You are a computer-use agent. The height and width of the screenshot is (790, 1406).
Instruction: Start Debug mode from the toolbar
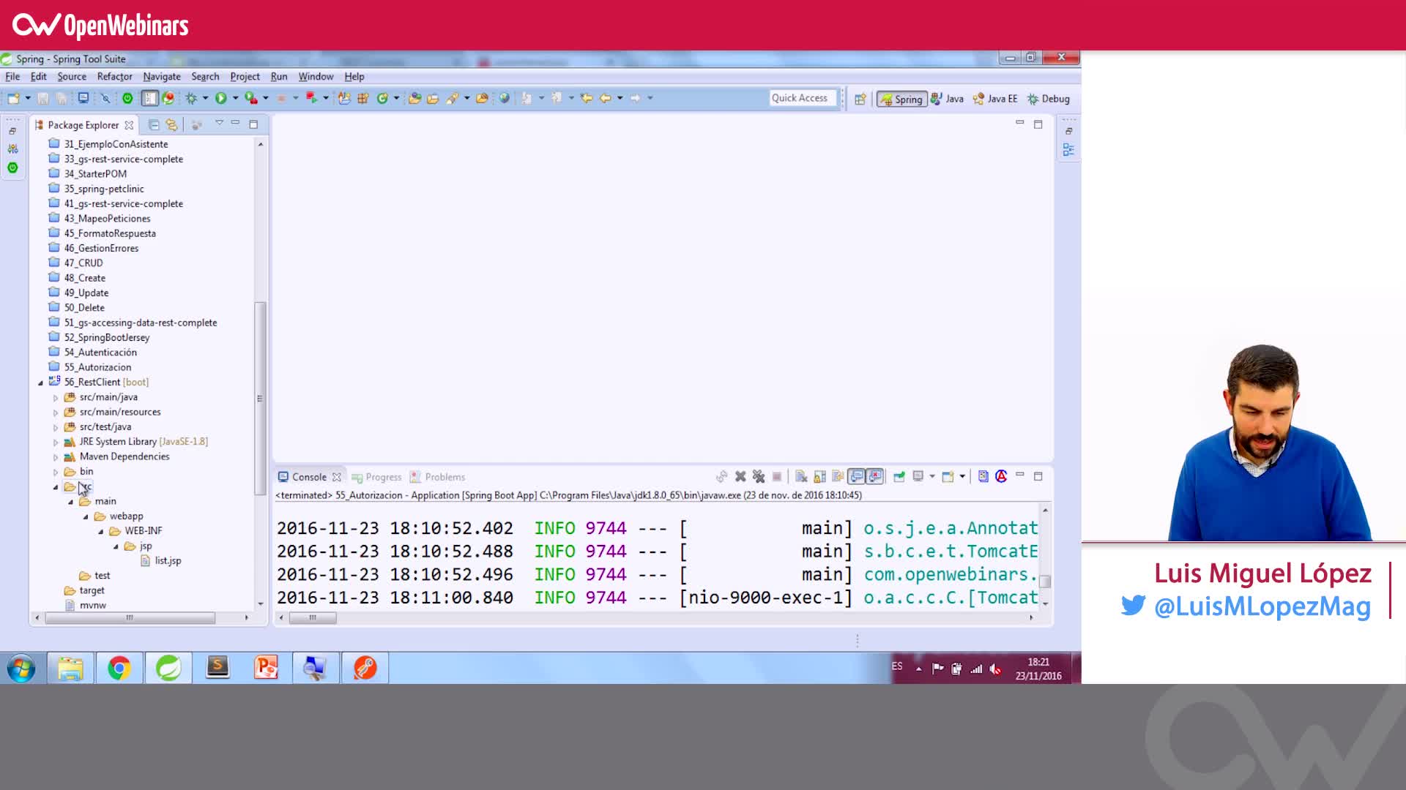click(190, 97)
